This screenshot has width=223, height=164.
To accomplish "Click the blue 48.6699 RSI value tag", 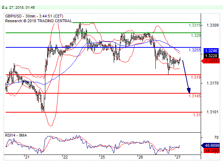I will tap(211, 145).
